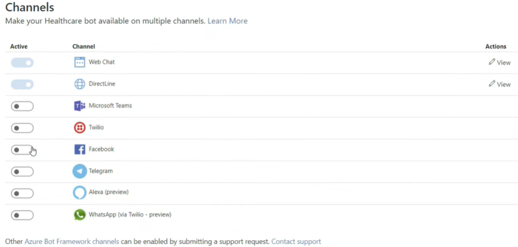The image size is (518, 247).
Task: Activate the WhatsApp channel toggle
Action: [22, 215]
